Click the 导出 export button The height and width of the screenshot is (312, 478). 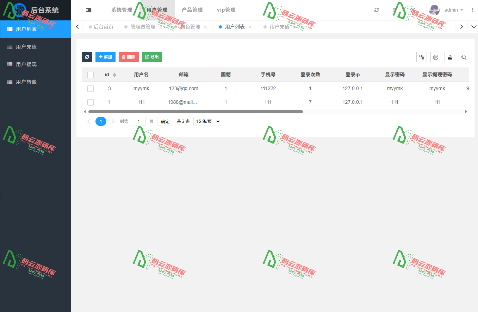click(x=152, y=57)
